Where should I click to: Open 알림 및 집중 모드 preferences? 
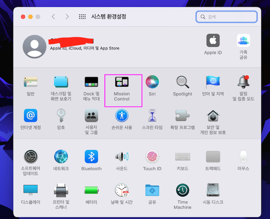pyautogui.click(x=243, y=82)
